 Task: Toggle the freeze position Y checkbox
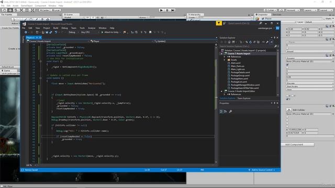pyautogui.click(x=293, y=96)
